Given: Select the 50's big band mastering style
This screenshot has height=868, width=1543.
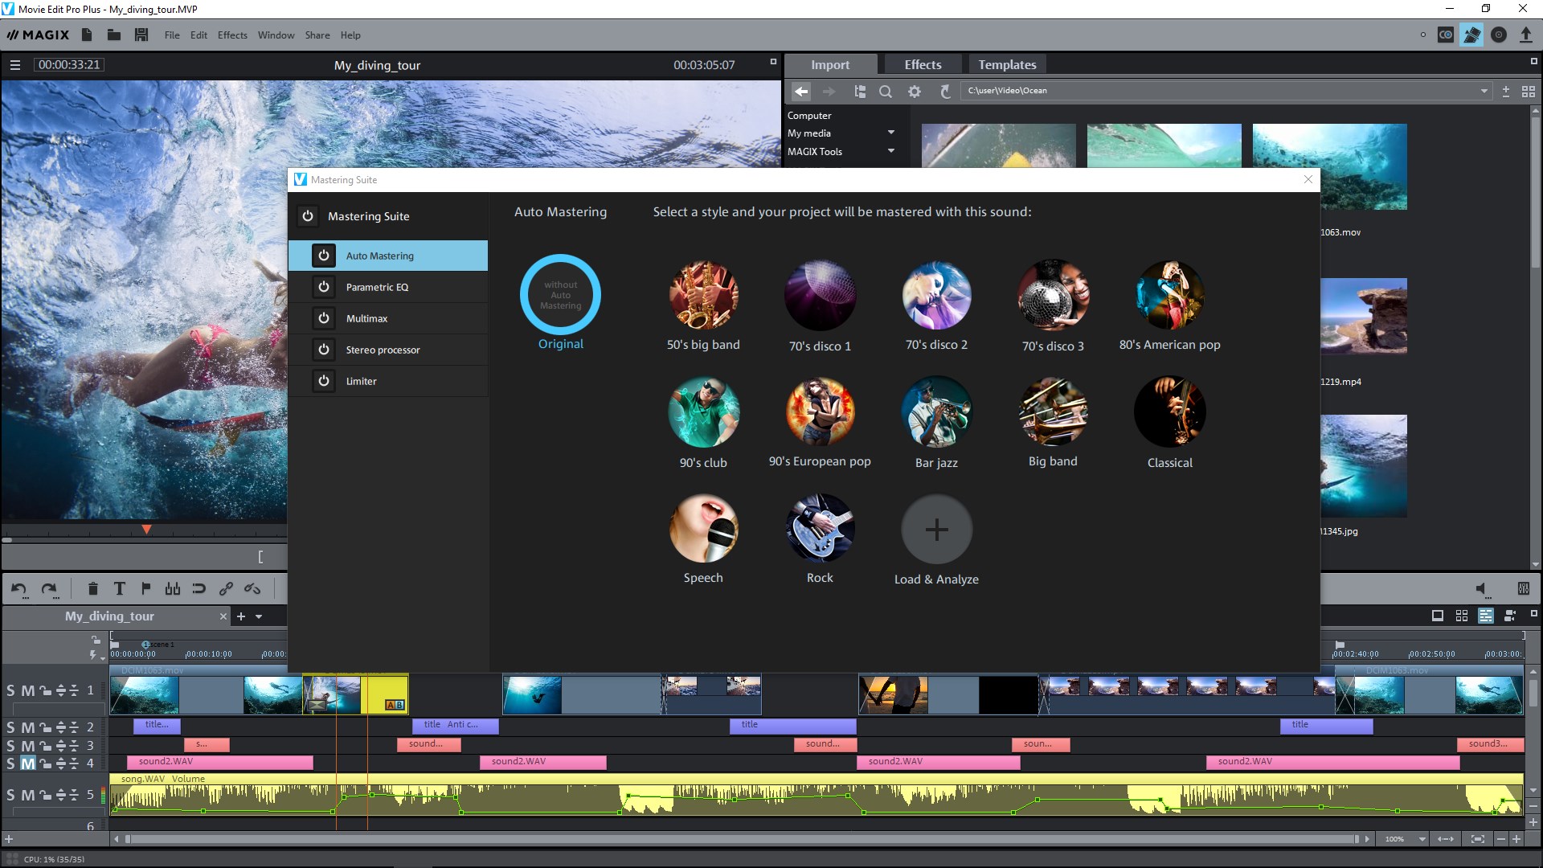Looking at the screenshot, I should (x=703, y=295).
